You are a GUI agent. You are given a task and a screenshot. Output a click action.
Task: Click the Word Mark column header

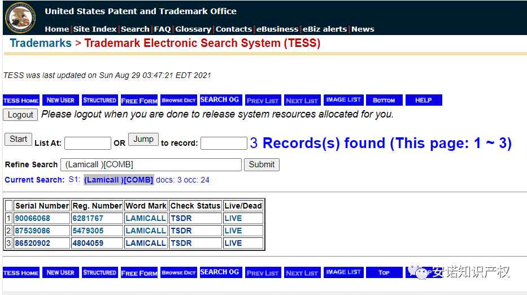pyautogui.click(x=146, y=206)
